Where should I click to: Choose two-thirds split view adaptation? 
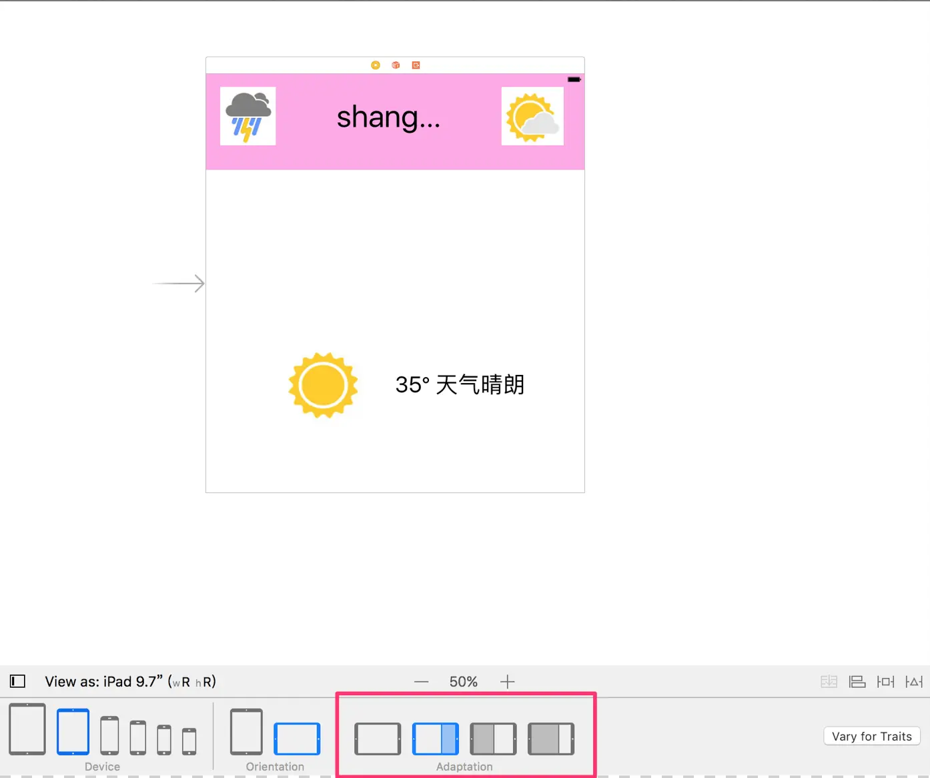436,739
